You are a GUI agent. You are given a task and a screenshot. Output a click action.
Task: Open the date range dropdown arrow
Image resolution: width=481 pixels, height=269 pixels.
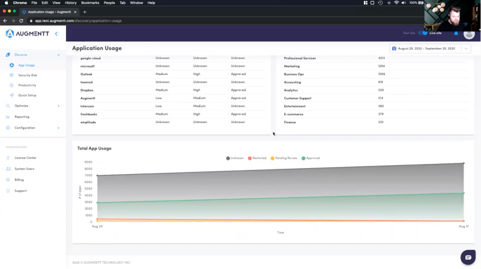pos(466,48)
